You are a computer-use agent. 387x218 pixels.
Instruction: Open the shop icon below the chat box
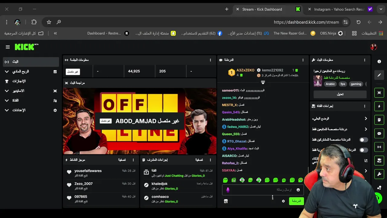(x=226, y=201)
